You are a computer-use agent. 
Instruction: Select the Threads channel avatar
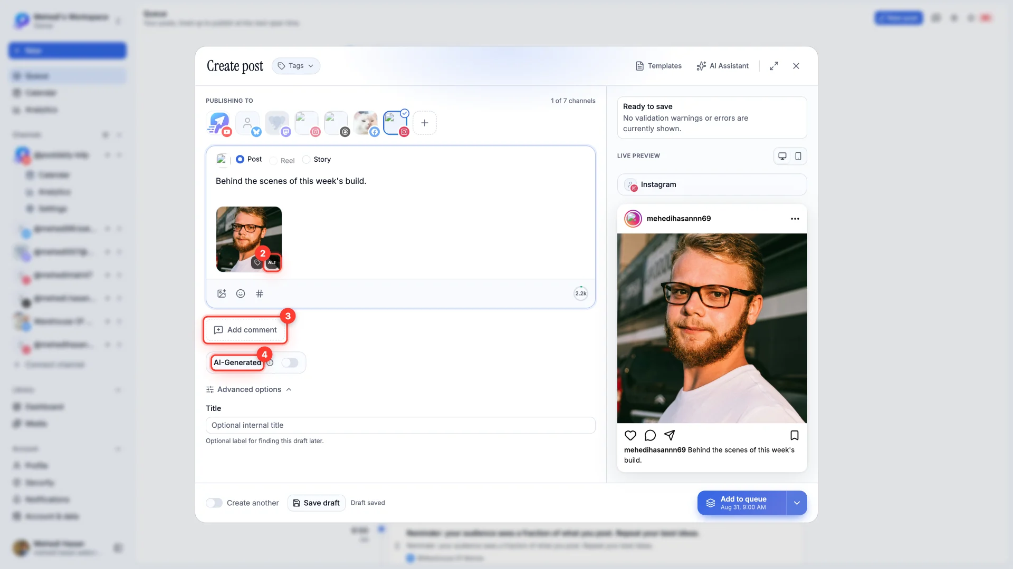[x=336, y=123]
